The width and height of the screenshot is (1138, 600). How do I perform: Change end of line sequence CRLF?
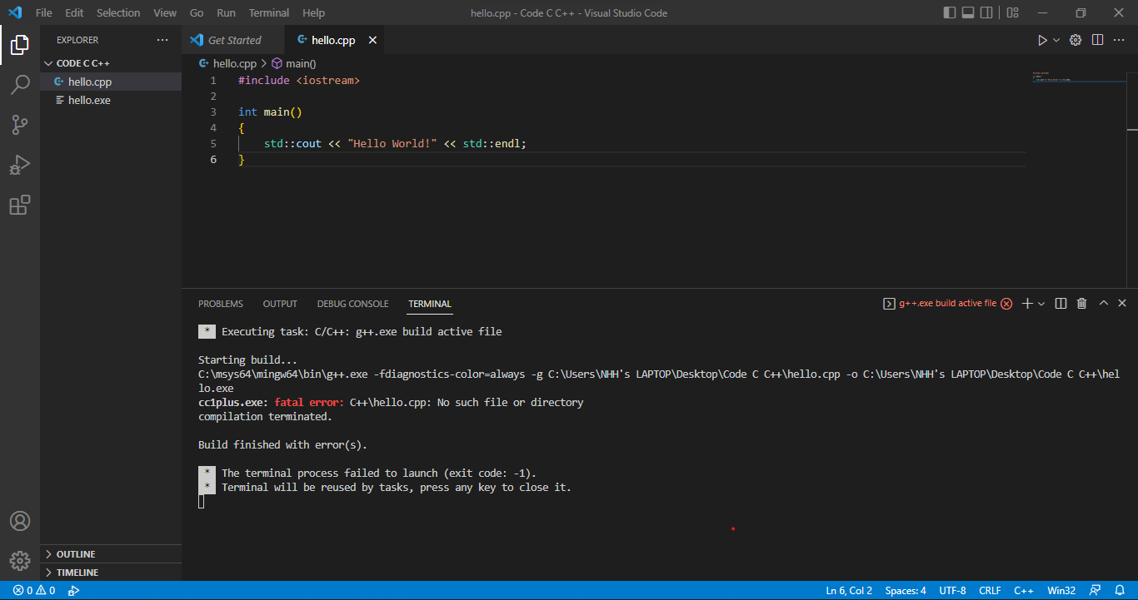990,591
